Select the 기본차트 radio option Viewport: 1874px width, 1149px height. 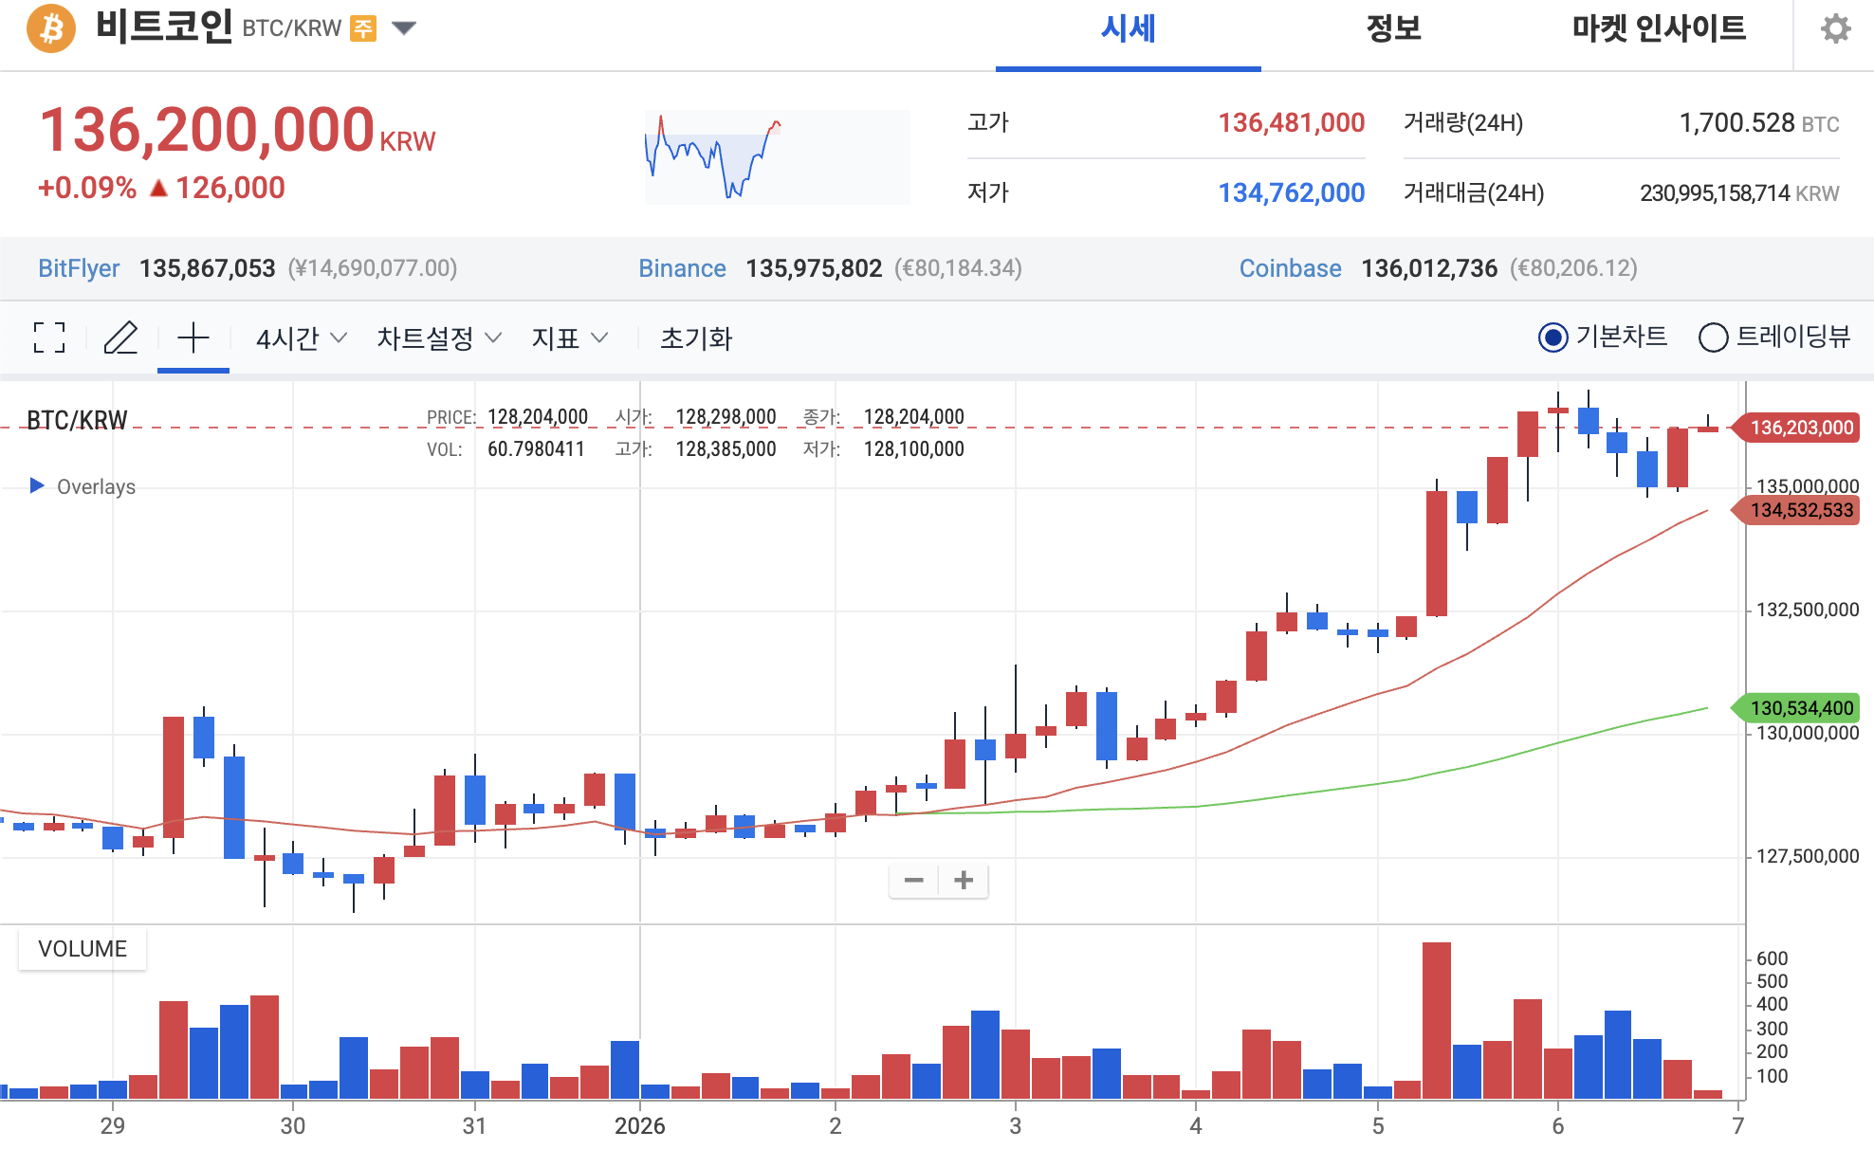pos(1553,337)
